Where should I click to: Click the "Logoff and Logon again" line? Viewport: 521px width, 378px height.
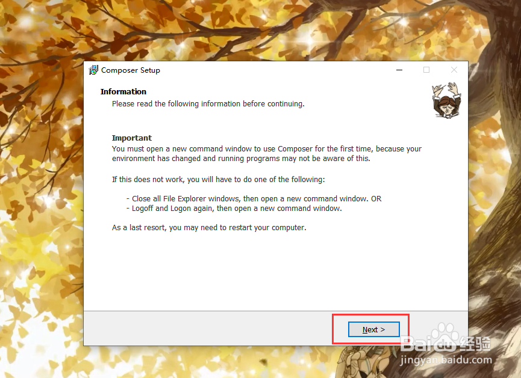click(x=234, y=209)
